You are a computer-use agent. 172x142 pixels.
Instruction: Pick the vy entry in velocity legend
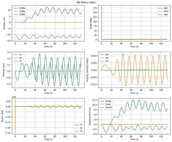18,58
